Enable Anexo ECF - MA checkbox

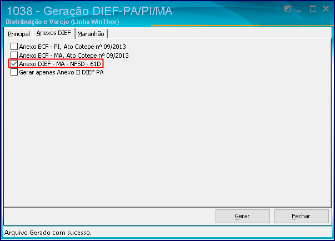(14, 55)
